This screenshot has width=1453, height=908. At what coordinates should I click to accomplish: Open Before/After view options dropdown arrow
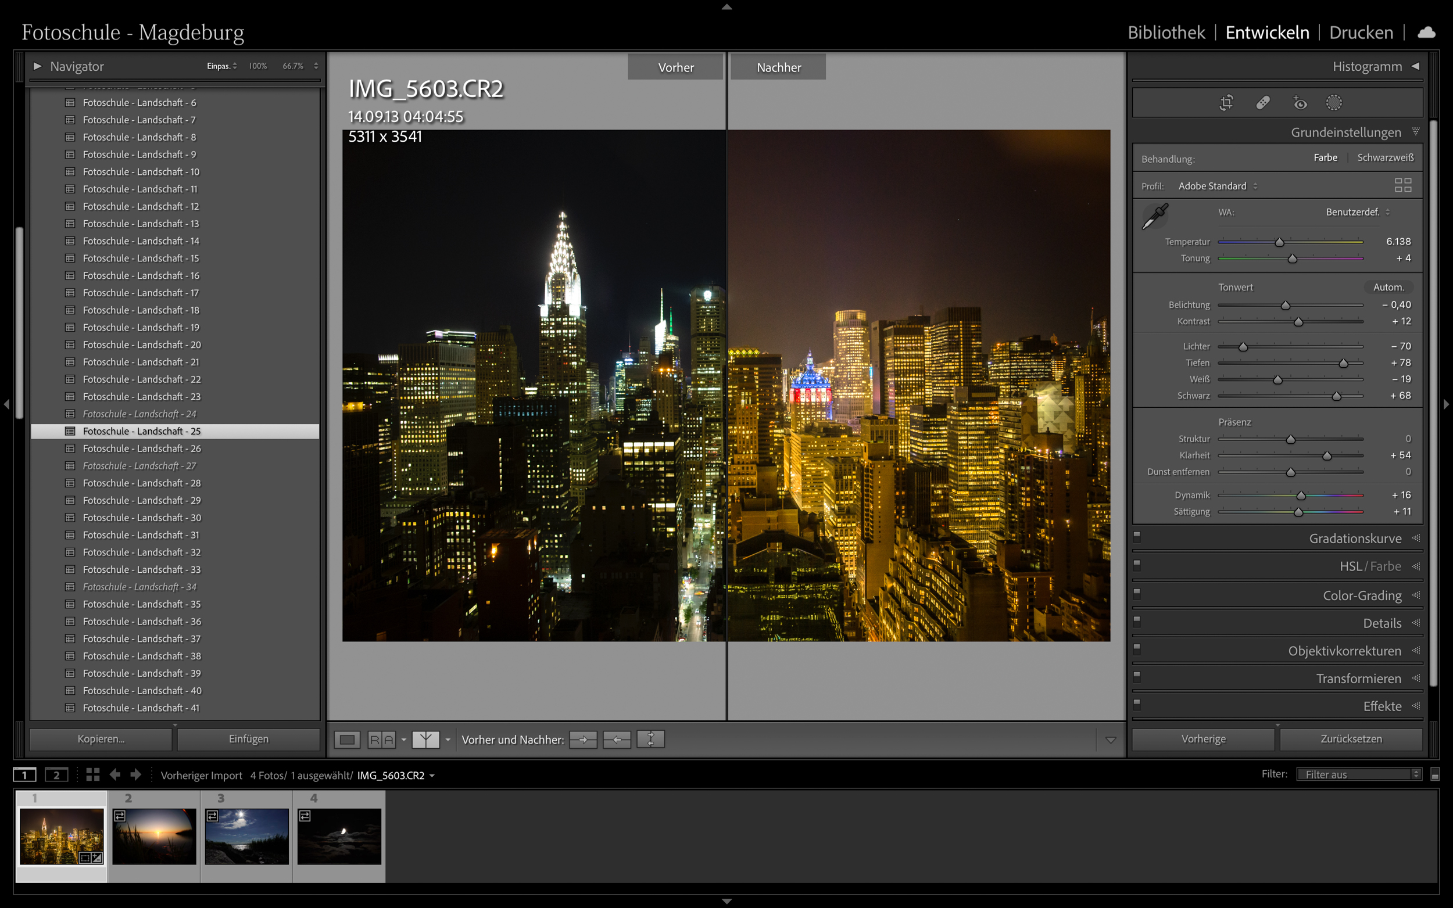tap(448, 740)
